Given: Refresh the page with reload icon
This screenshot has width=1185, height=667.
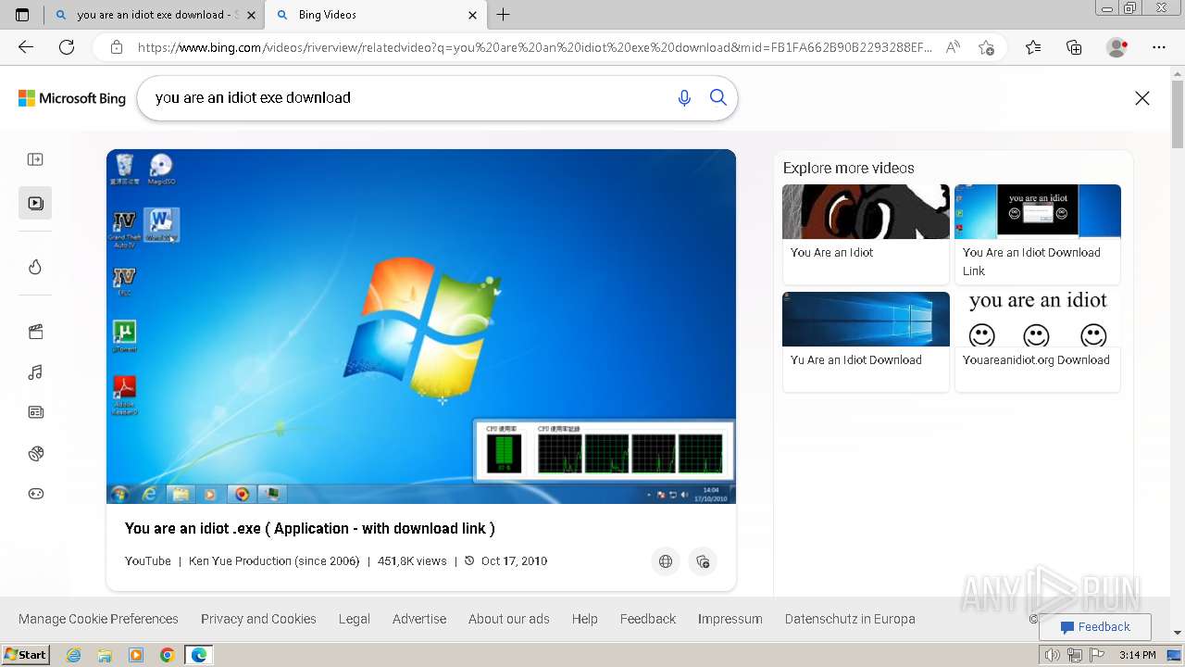Looking at the screenshot, I should pyautogui.click(x=67, y=47).
